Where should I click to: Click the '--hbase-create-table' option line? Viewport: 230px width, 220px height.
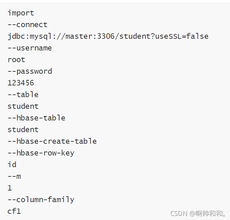(52, 141)
